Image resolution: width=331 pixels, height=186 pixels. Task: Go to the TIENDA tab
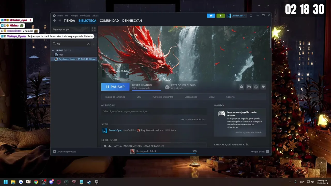[69, 21]
